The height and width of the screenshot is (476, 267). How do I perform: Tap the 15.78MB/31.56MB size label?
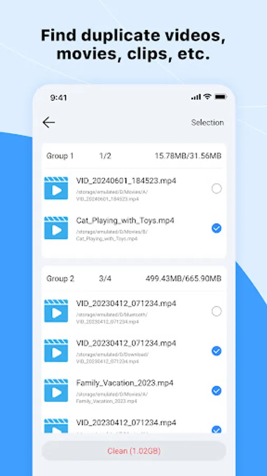188,156
